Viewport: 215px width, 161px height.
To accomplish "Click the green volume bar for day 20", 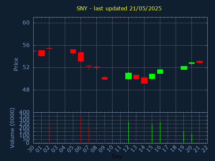I will [x=191, y=139].
